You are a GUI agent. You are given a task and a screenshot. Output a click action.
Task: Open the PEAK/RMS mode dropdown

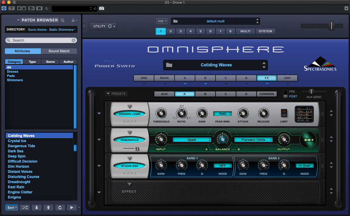(x=222, y=114)
